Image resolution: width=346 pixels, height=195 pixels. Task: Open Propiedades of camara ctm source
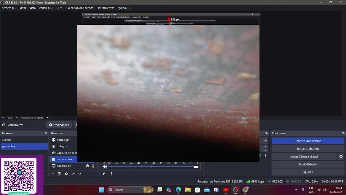coord(59,125)
